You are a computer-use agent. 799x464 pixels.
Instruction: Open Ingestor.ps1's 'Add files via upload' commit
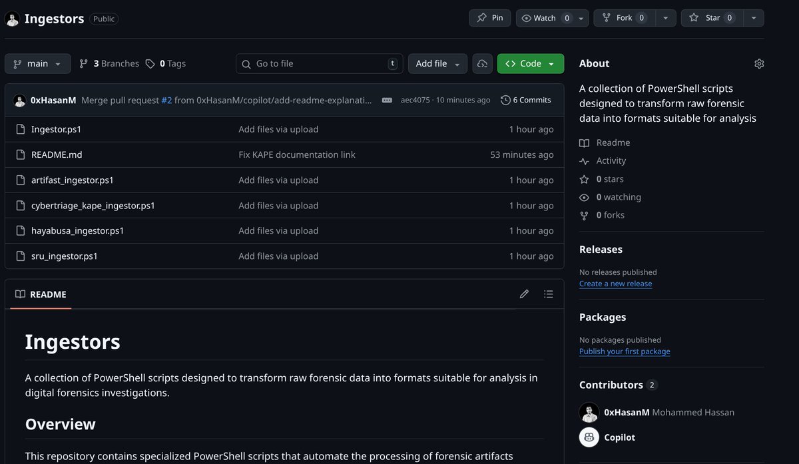(278, 129)
